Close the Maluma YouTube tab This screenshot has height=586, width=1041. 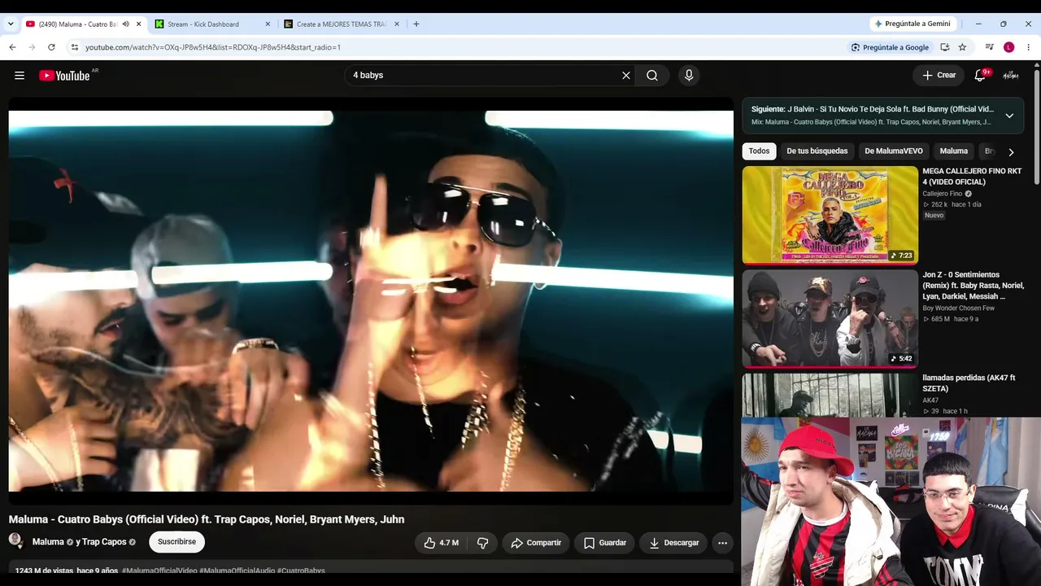138,24
